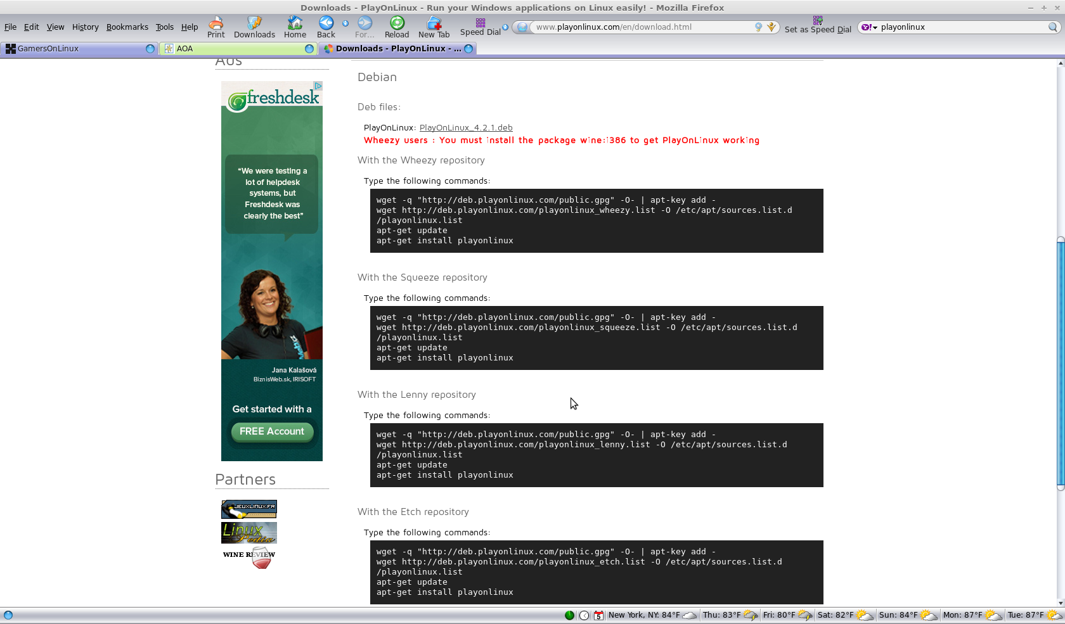Click the AdChoices icon on the freshdesk ad

click(x=318, y=86)
